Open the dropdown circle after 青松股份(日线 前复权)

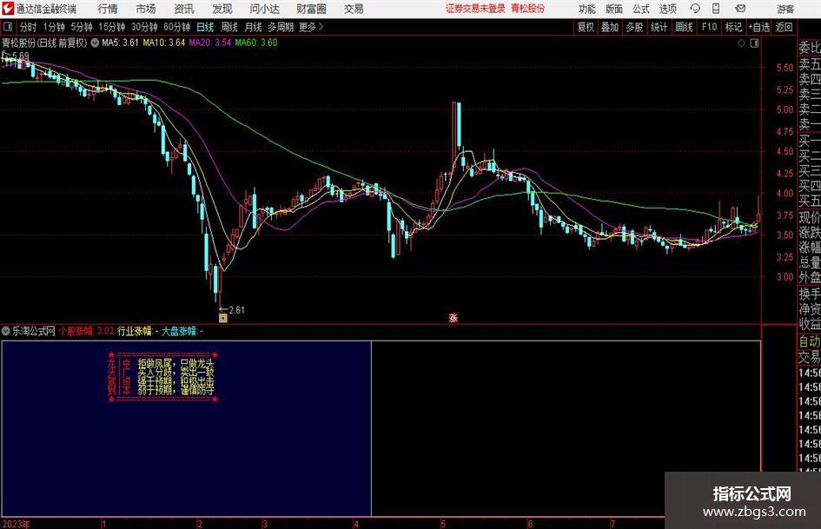click(95, 43)
